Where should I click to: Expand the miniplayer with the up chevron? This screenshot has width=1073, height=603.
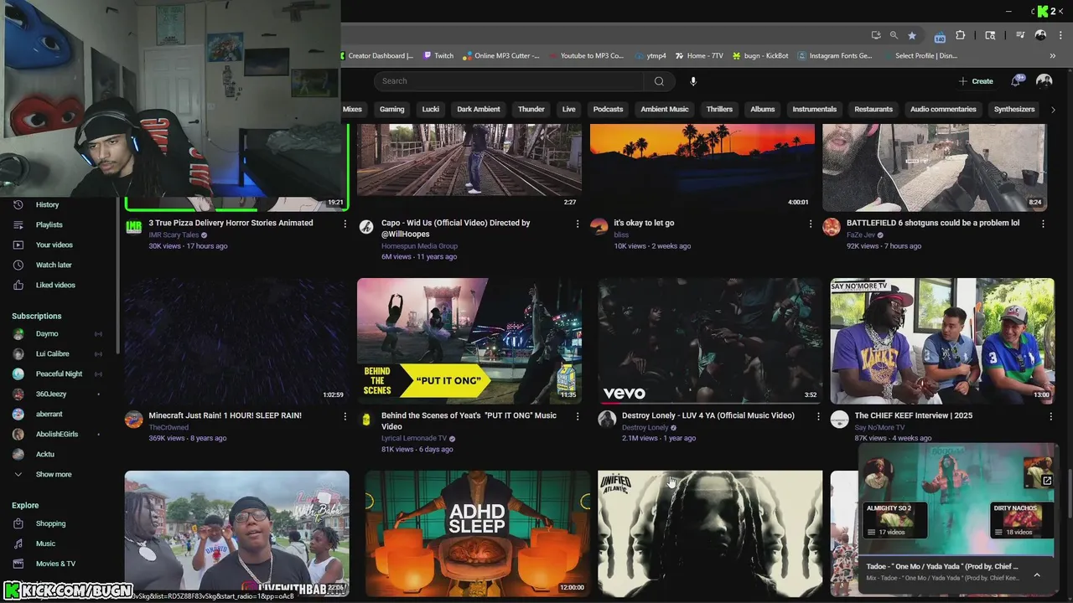click(1037, 575)
